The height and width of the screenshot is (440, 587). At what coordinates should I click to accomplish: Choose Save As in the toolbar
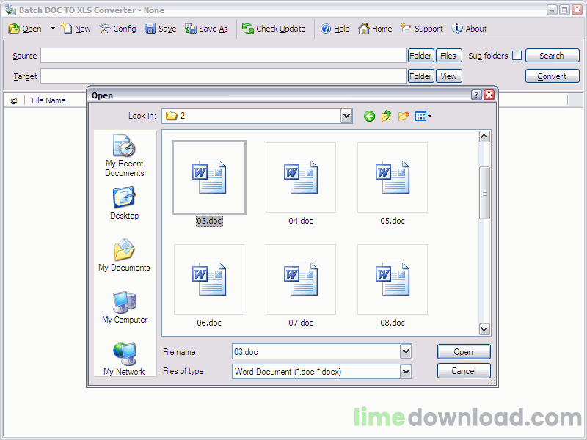pyautogui.click(x=206, y=29)
